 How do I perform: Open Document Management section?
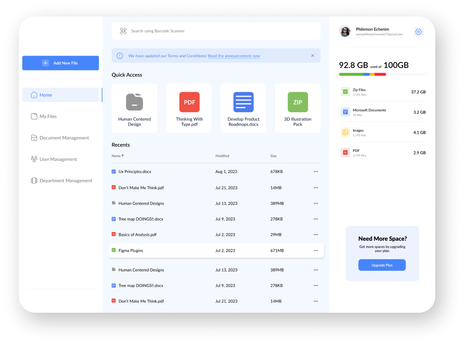64,138
